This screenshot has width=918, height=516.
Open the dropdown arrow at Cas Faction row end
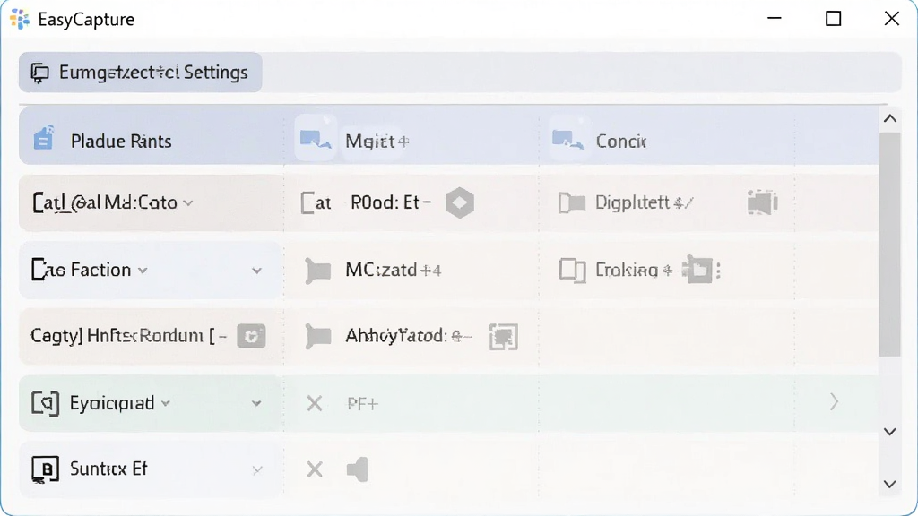tap(256, 271)
